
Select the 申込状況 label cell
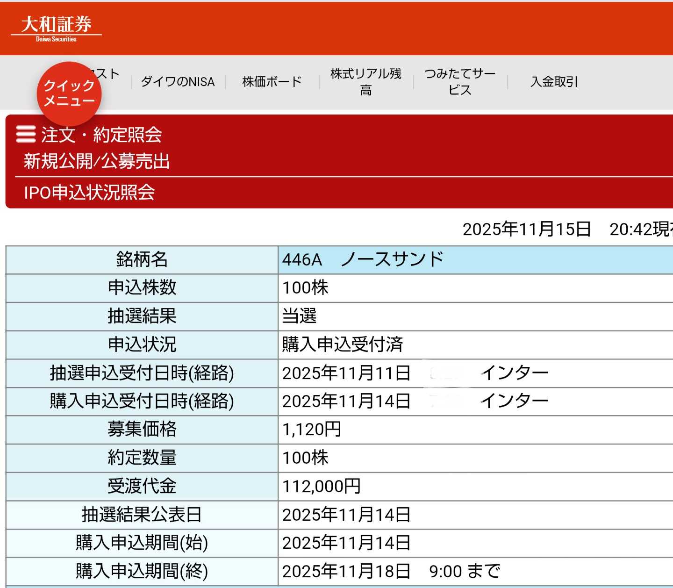(142, 344)
